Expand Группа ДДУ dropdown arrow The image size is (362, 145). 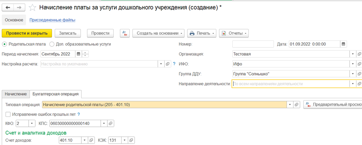coord(353,74)
